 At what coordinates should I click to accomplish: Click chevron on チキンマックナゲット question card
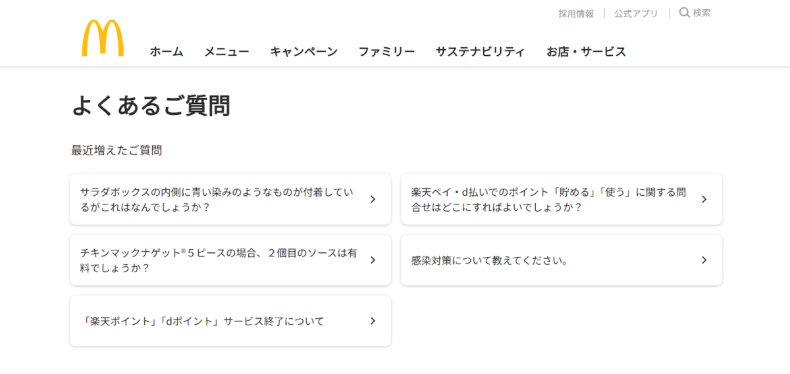coord(373,260)
